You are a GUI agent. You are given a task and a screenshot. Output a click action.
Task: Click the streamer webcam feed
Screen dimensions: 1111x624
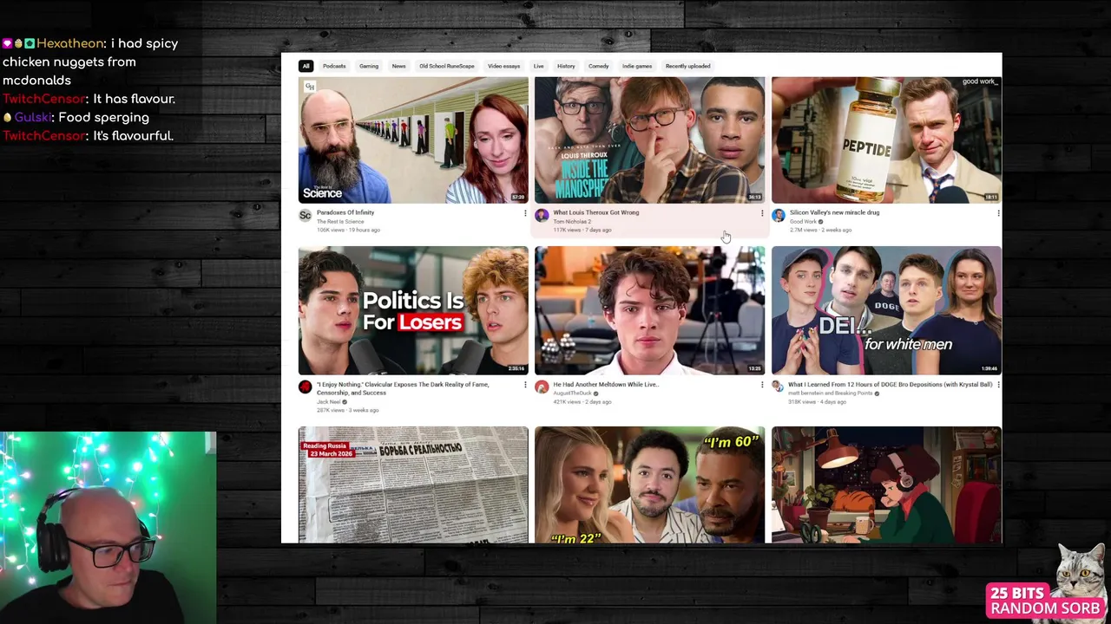[108, 528]
